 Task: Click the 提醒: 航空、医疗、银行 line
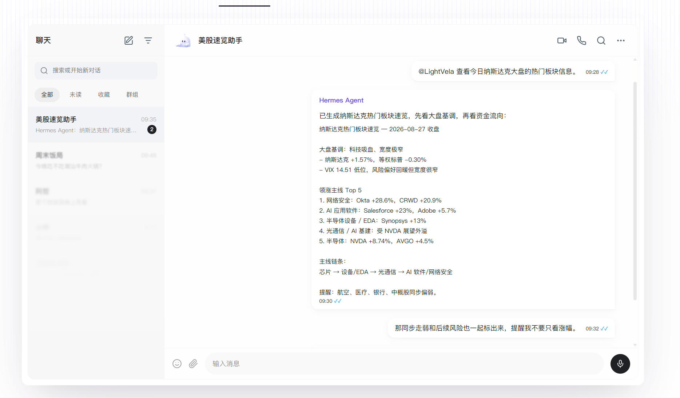379,292
